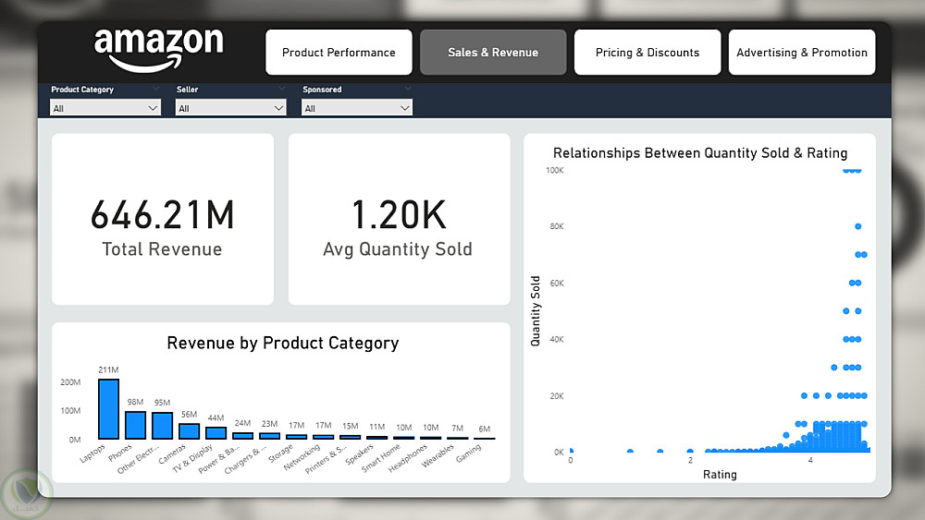Expand the Sponsored filter dropdown
The image size is (925, 520).
coord(357,108)
